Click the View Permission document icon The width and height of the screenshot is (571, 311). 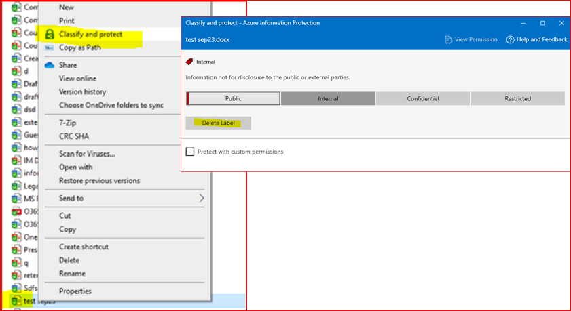(x=449, y=39)
